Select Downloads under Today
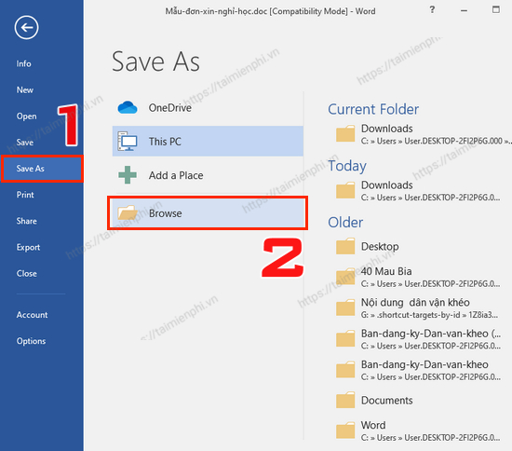This screenshot has height=451, width=512. pyautogui.click(x=387, y=185)
